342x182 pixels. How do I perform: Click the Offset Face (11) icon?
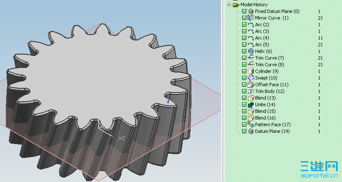tap(251, 85)
